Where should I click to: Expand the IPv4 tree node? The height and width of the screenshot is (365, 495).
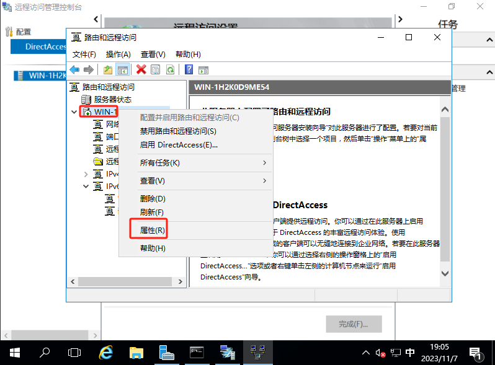(x=86, y=174)
